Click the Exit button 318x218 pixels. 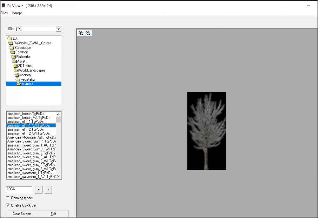click(x=53, y=214)
